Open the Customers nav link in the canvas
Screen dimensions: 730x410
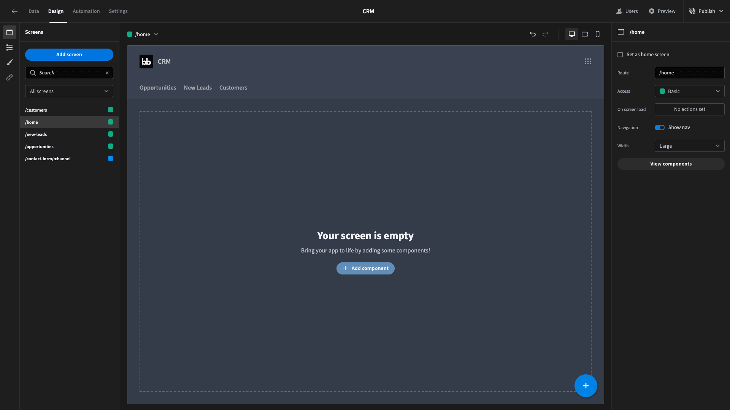233,88
